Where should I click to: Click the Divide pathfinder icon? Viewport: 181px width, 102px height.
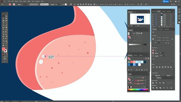153,88
